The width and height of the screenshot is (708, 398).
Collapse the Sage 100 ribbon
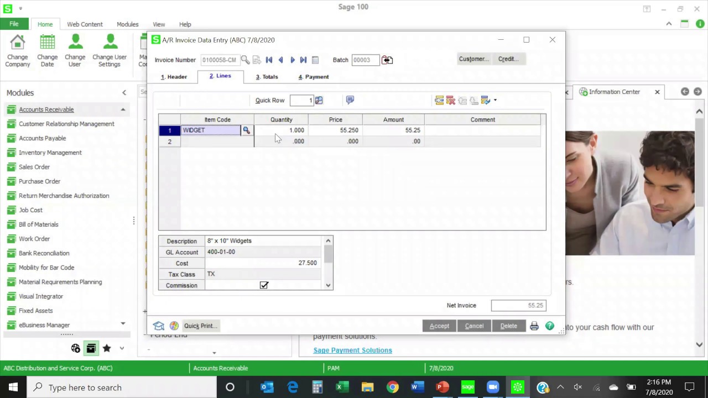[x=669, y=24]
